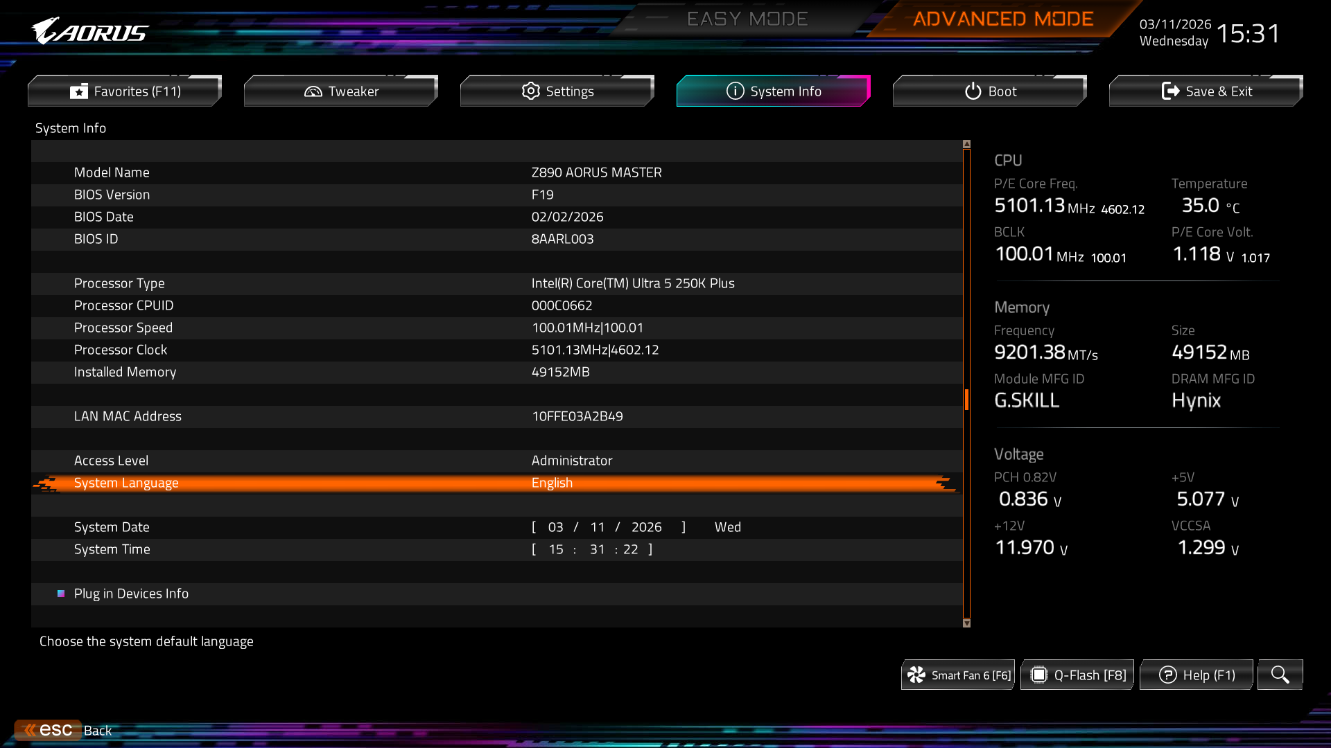Viewport: 1331px width, 748px height.
Task: Click the Save & Exit arrow icon
Action: [x=1170, y=91]
